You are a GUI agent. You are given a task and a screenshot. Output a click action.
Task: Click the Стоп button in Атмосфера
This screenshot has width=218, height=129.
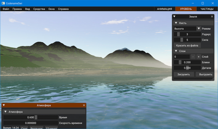pyautogui.click(x=24, y=128)
